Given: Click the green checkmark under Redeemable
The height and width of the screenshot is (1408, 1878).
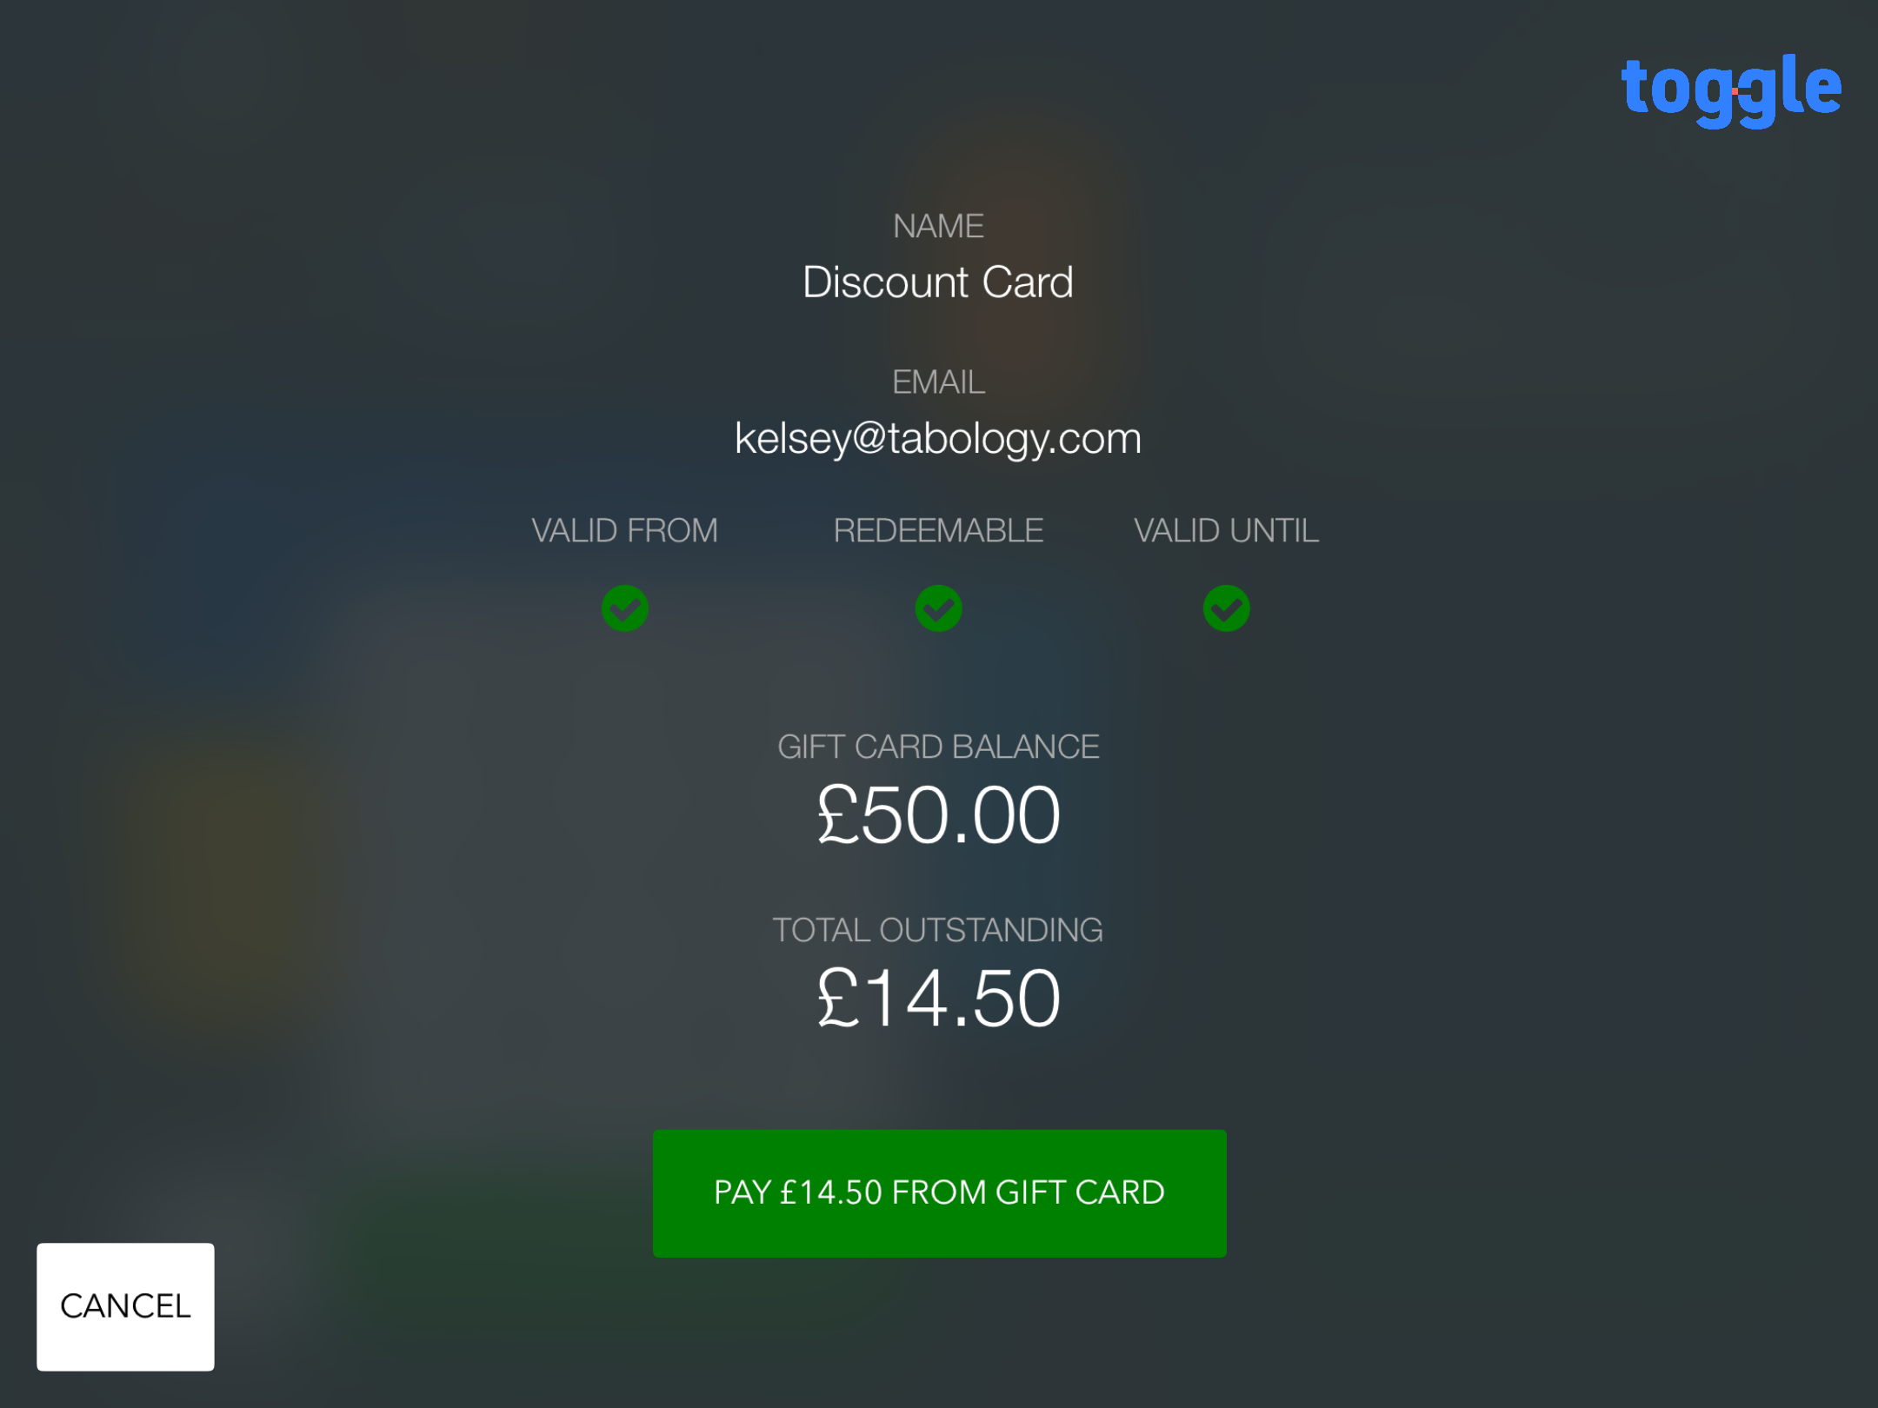Looking at the screenshot, I should click(x=938, y=608).
